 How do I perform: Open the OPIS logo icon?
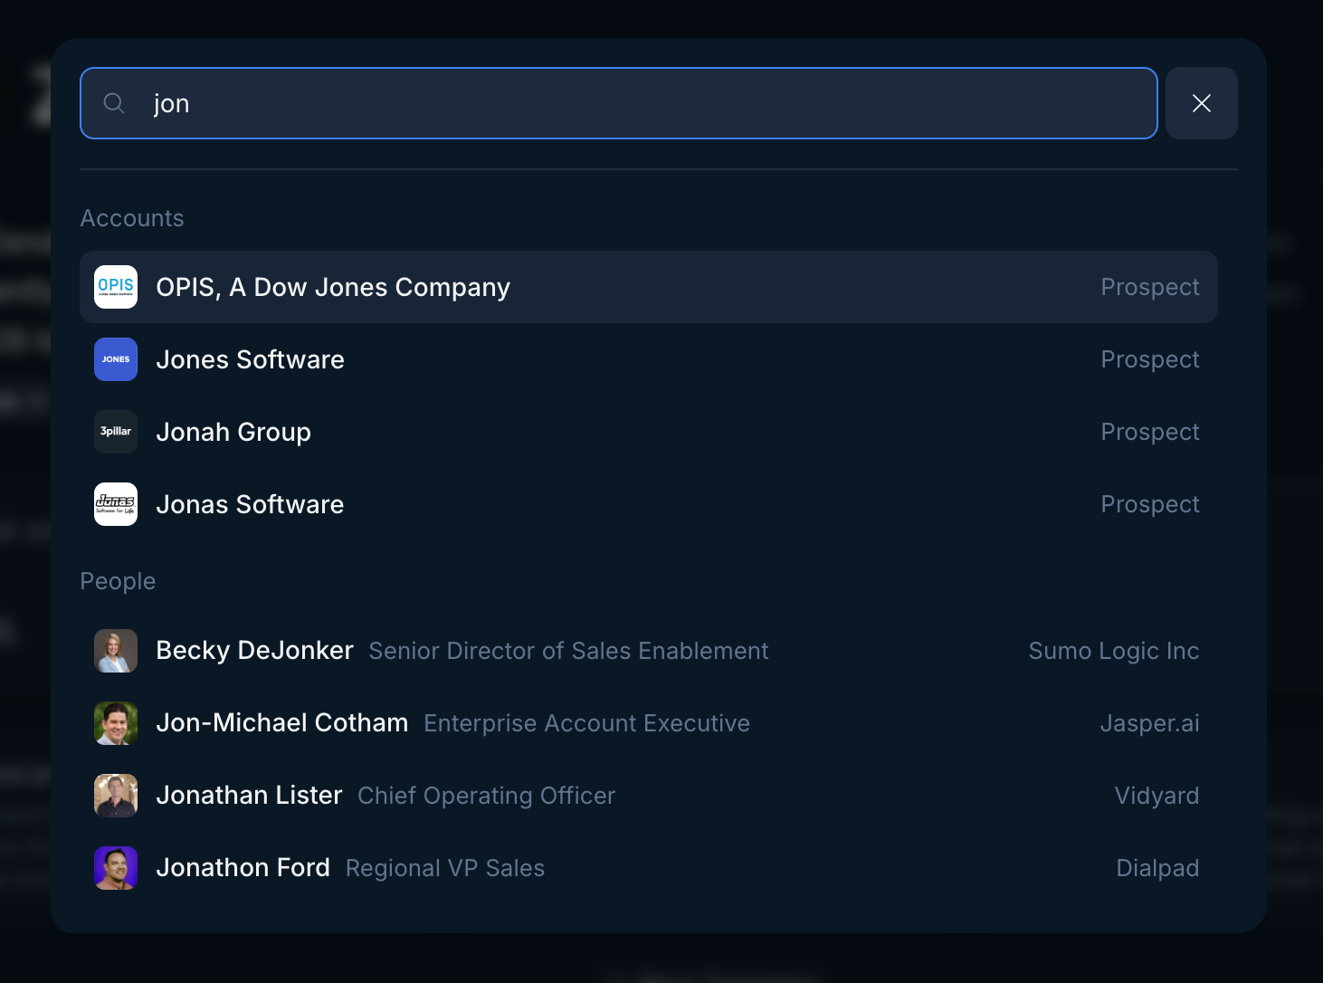point(116,287)
